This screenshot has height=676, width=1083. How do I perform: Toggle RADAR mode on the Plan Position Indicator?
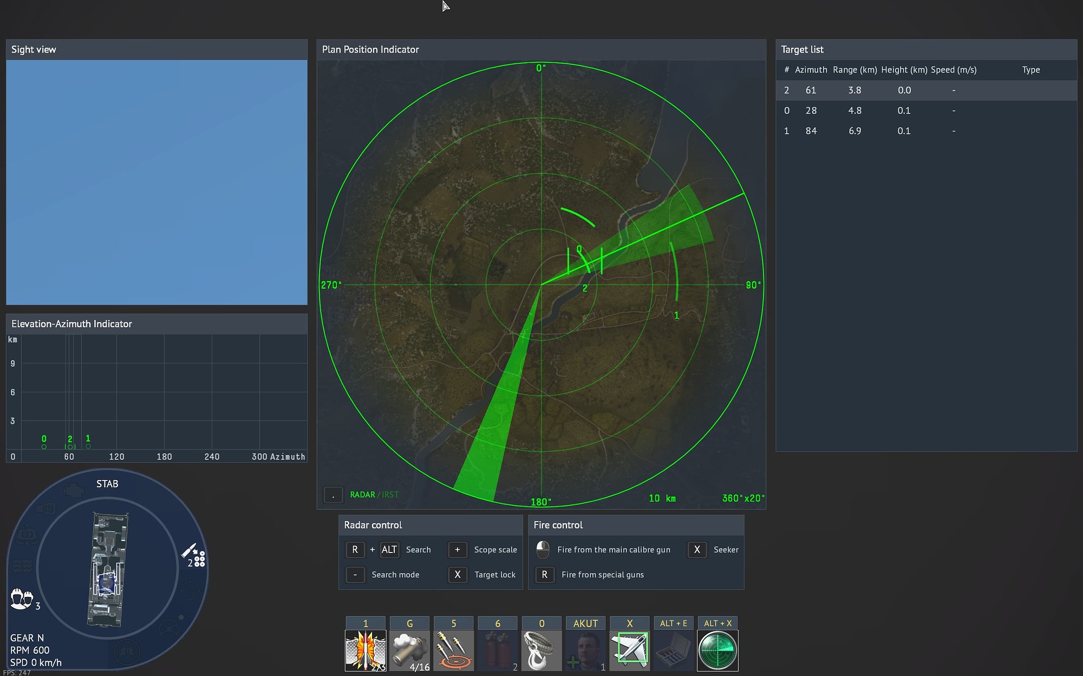click(x=363, y=495)
